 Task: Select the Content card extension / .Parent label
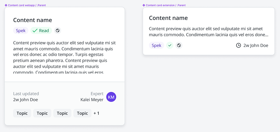[x=166, y=5]
